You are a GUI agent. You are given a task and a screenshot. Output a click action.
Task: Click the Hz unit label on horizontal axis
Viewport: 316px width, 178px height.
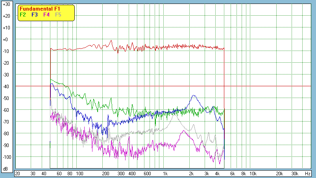pos(308,173)
